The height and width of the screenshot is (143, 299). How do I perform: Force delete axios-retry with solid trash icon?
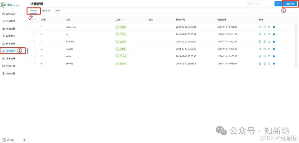(x=274, y=27)
